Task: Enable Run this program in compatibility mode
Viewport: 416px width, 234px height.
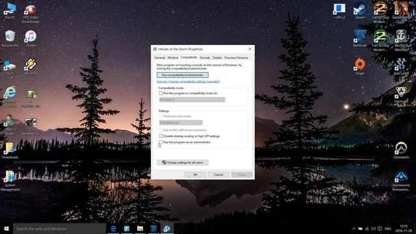Action: click(161, 93)
